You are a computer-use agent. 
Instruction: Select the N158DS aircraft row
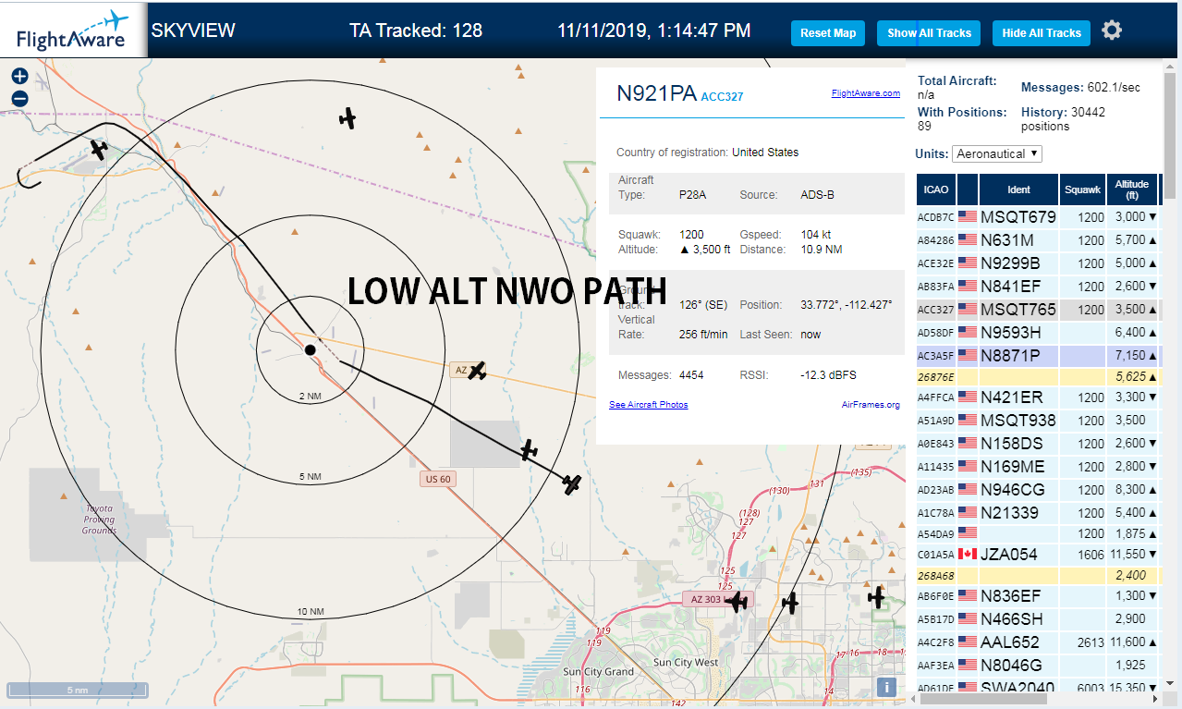pyautogui.click(x=1038, y=444)
